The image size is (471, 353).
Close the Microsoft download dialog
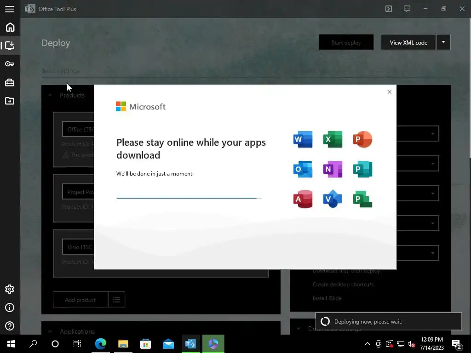(389, 92)
